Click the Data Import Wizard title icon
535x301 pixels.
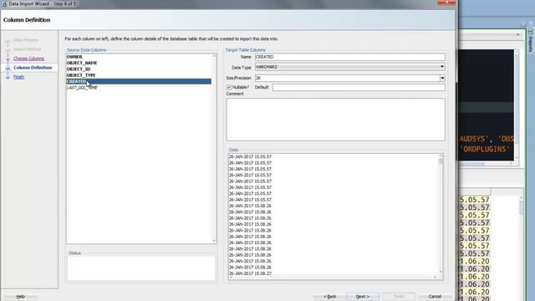pyautogui.click(x=4, y=3)
